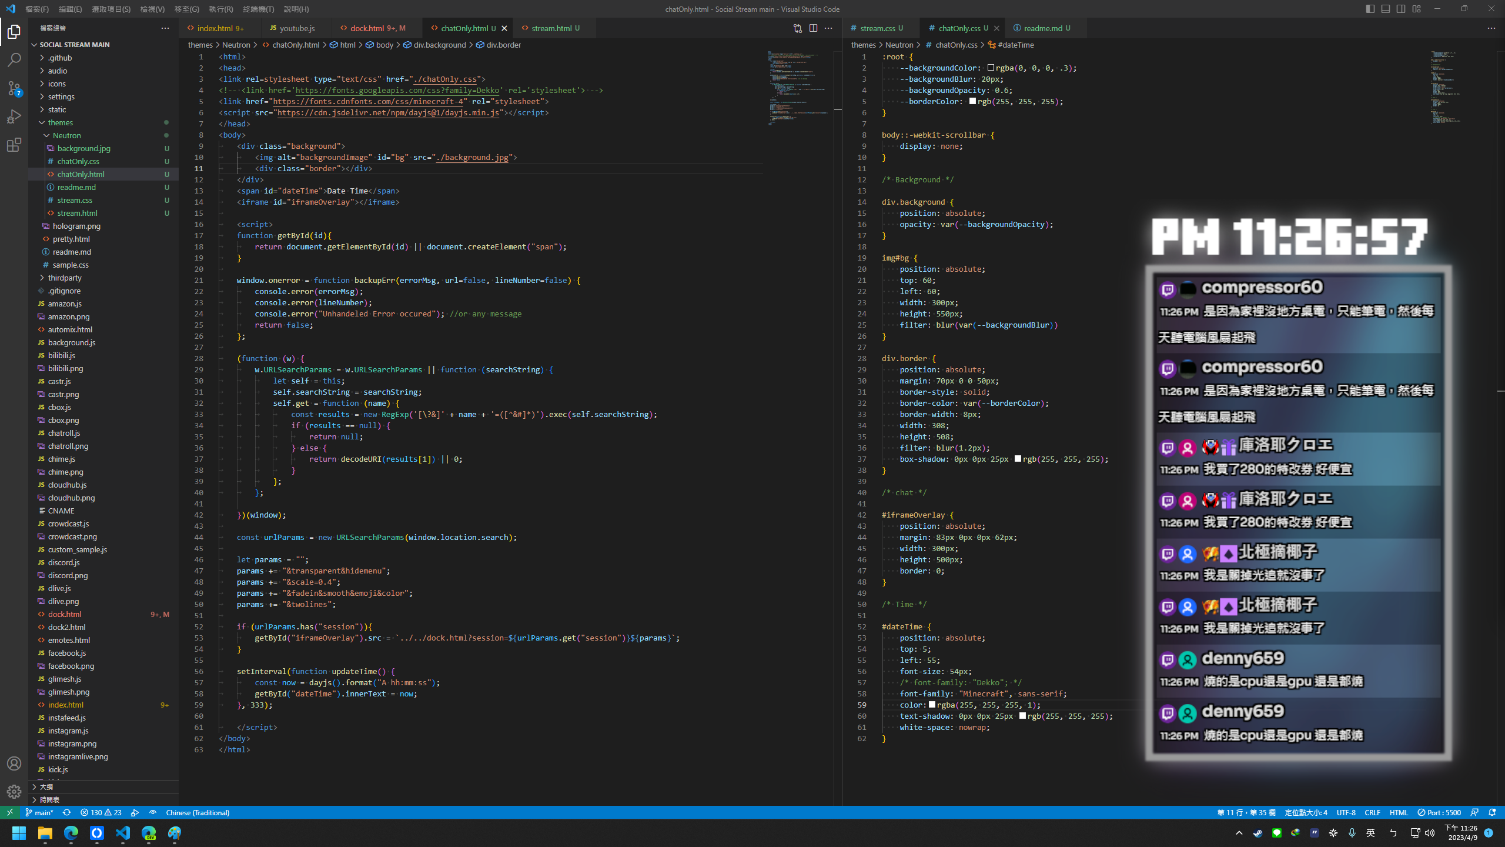Close the chatOnly.css tab
This screenshot has height=847, width=1505.
[x=996, y=28]
